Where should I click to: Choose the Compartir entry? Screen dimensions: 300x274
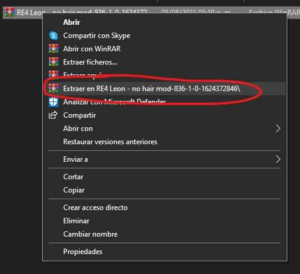[80, 115]
